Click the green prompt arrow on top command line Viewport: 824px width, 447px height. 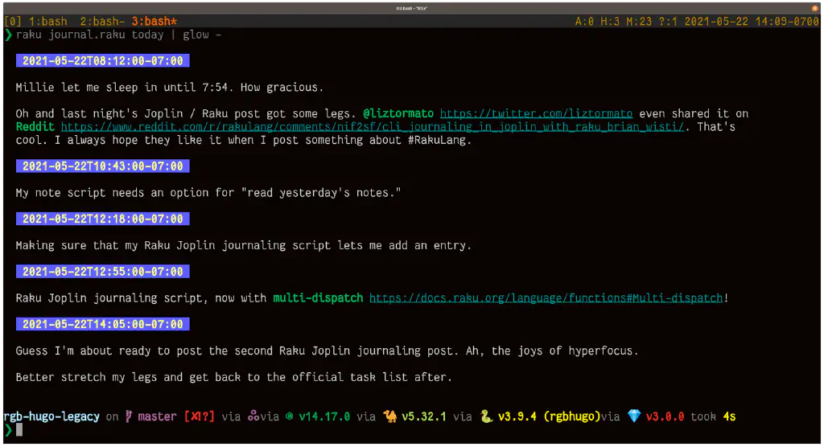[8, 35]
